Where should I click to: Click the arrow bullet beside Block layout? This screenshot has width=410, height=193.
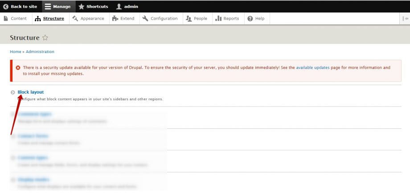click(13, 93)
